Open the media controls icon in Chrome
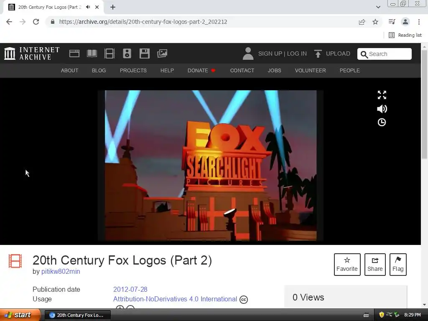This screenshot has width=428, height=321. click(392, 22)
